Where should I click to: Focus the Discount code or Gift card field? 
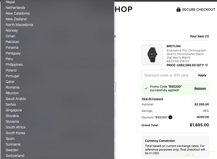(169, 75)
